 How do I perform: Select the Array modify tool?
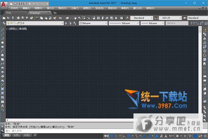205,47
